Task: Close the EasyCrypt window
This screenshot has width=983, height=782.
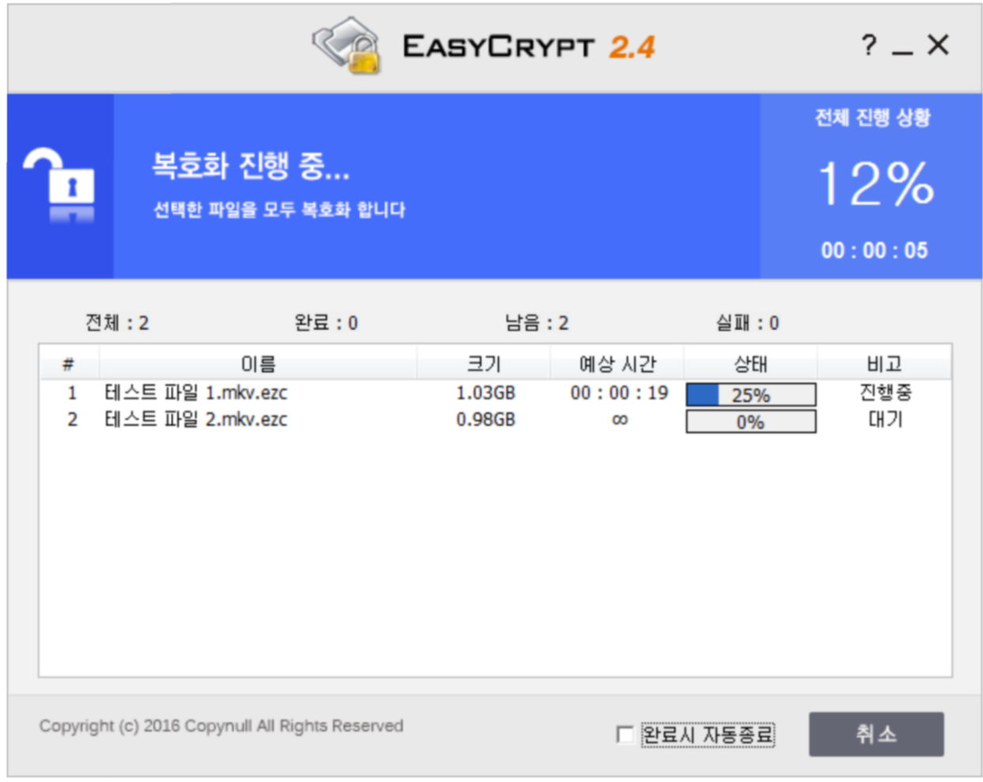Action: coord(938,45)
